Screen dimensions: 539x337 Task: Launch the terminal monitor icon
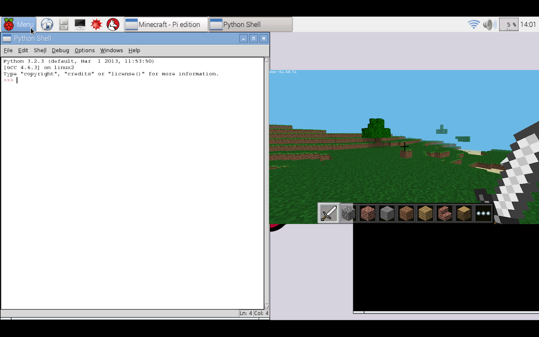[80, 24]
